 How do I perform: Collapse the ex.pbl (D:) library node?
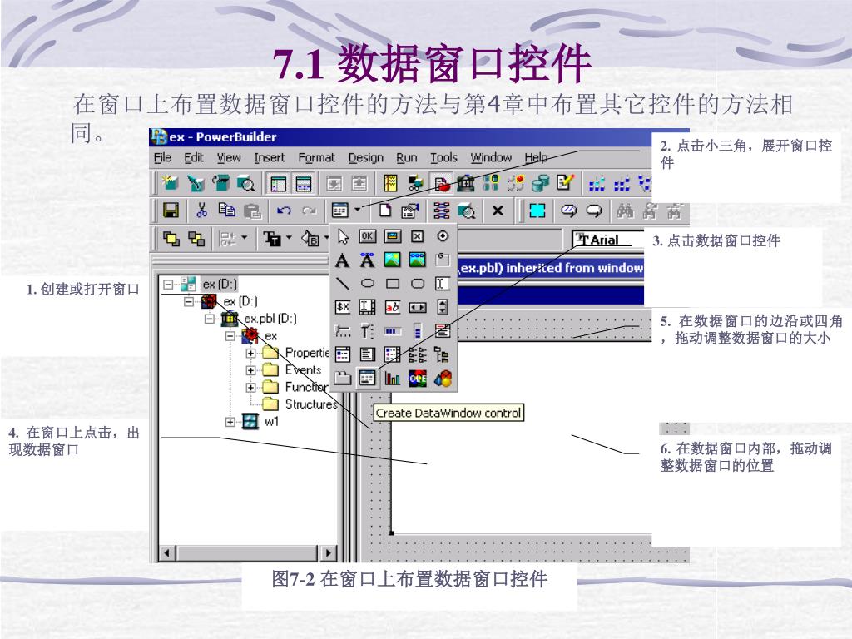(x=209, y=319)
